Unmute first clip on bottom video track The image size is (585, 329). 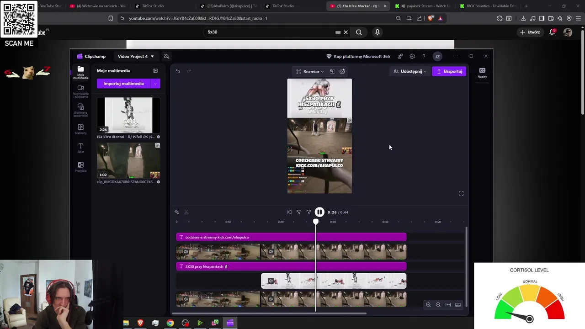tap(186, 299)
